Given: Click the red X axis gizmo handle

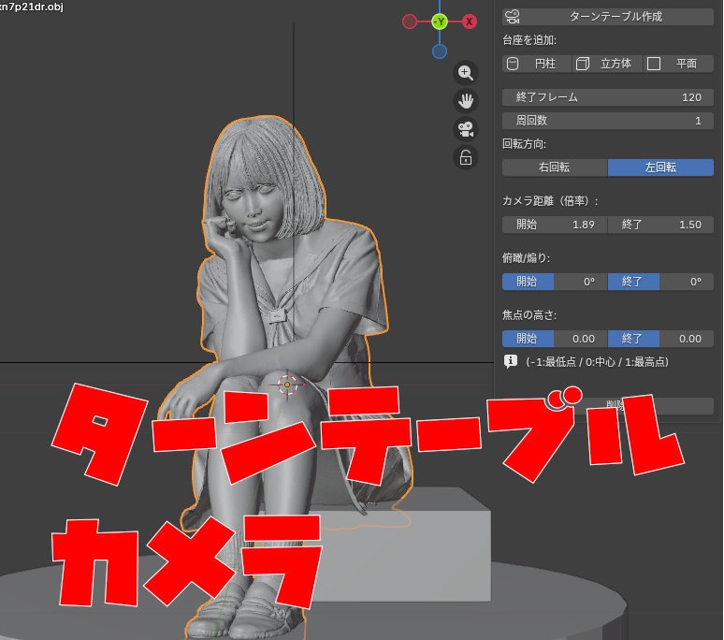Looking at the screenshot, I should click(x=470, y=22).
